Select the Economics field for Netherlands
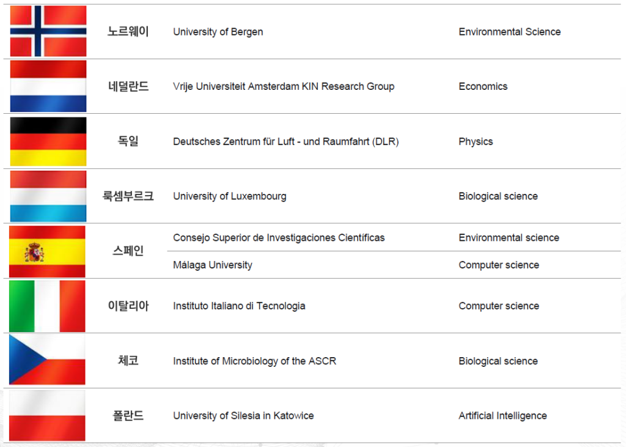626x447 pixels. pyautogui.click(x=483, y=86)
